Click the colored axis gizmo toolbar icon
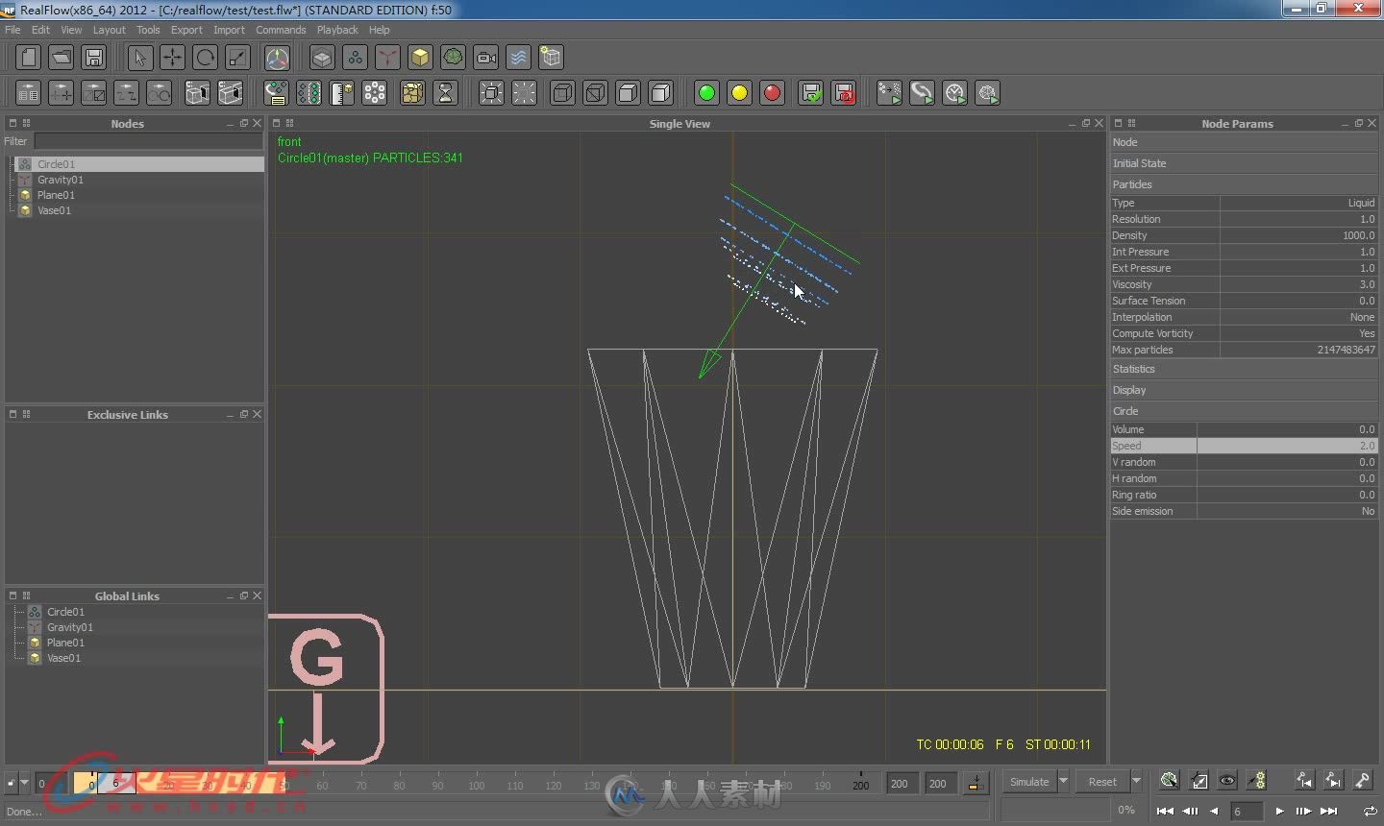 [277, 58]
